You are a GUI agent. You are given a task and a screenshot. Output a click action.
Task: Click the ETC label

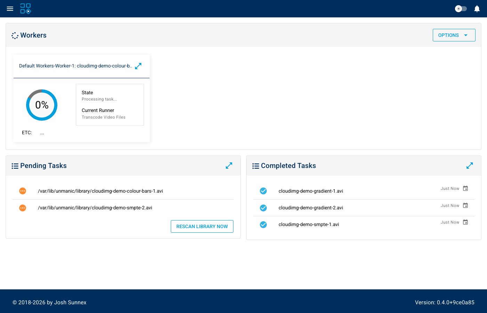point(27,133)
